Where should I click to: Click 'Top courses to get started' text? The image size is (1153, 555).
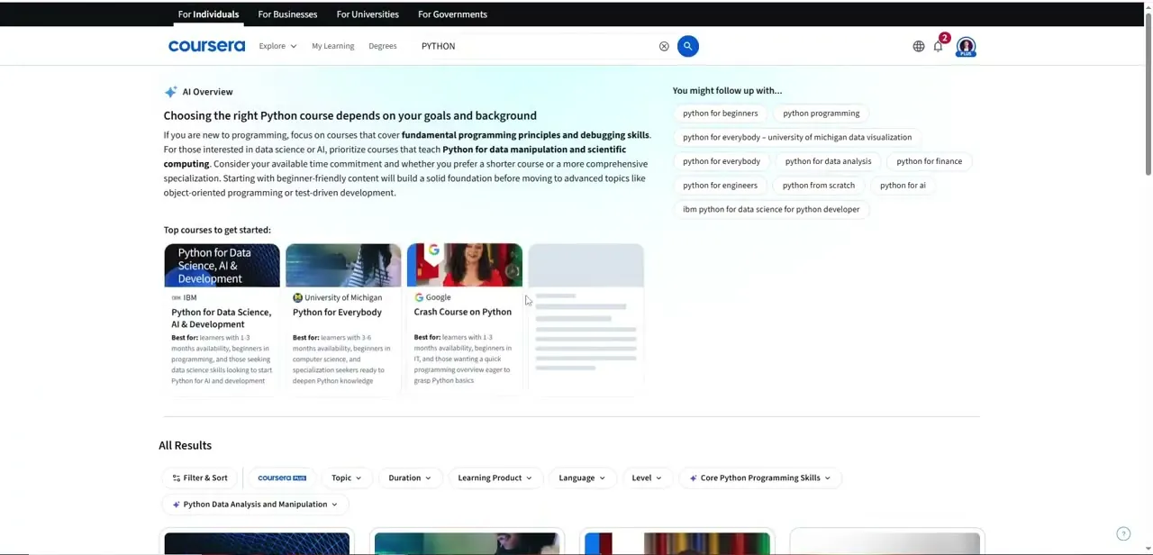pos(217,230)
